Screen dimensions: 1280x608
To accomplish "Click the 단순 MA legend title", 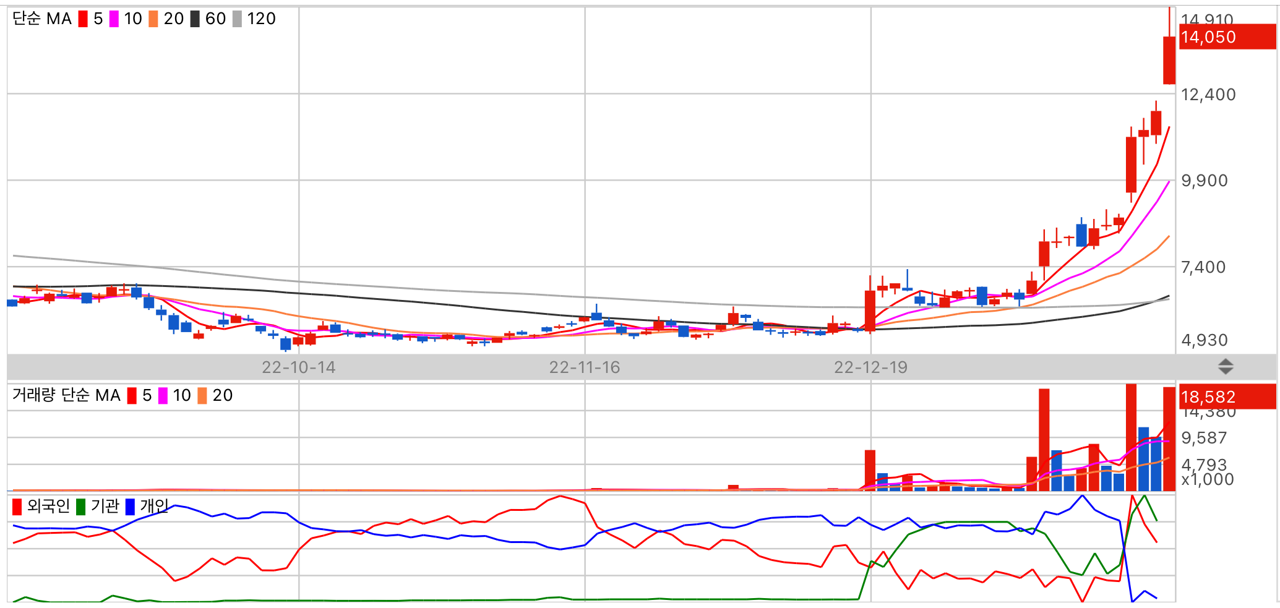I will [42, 19].
